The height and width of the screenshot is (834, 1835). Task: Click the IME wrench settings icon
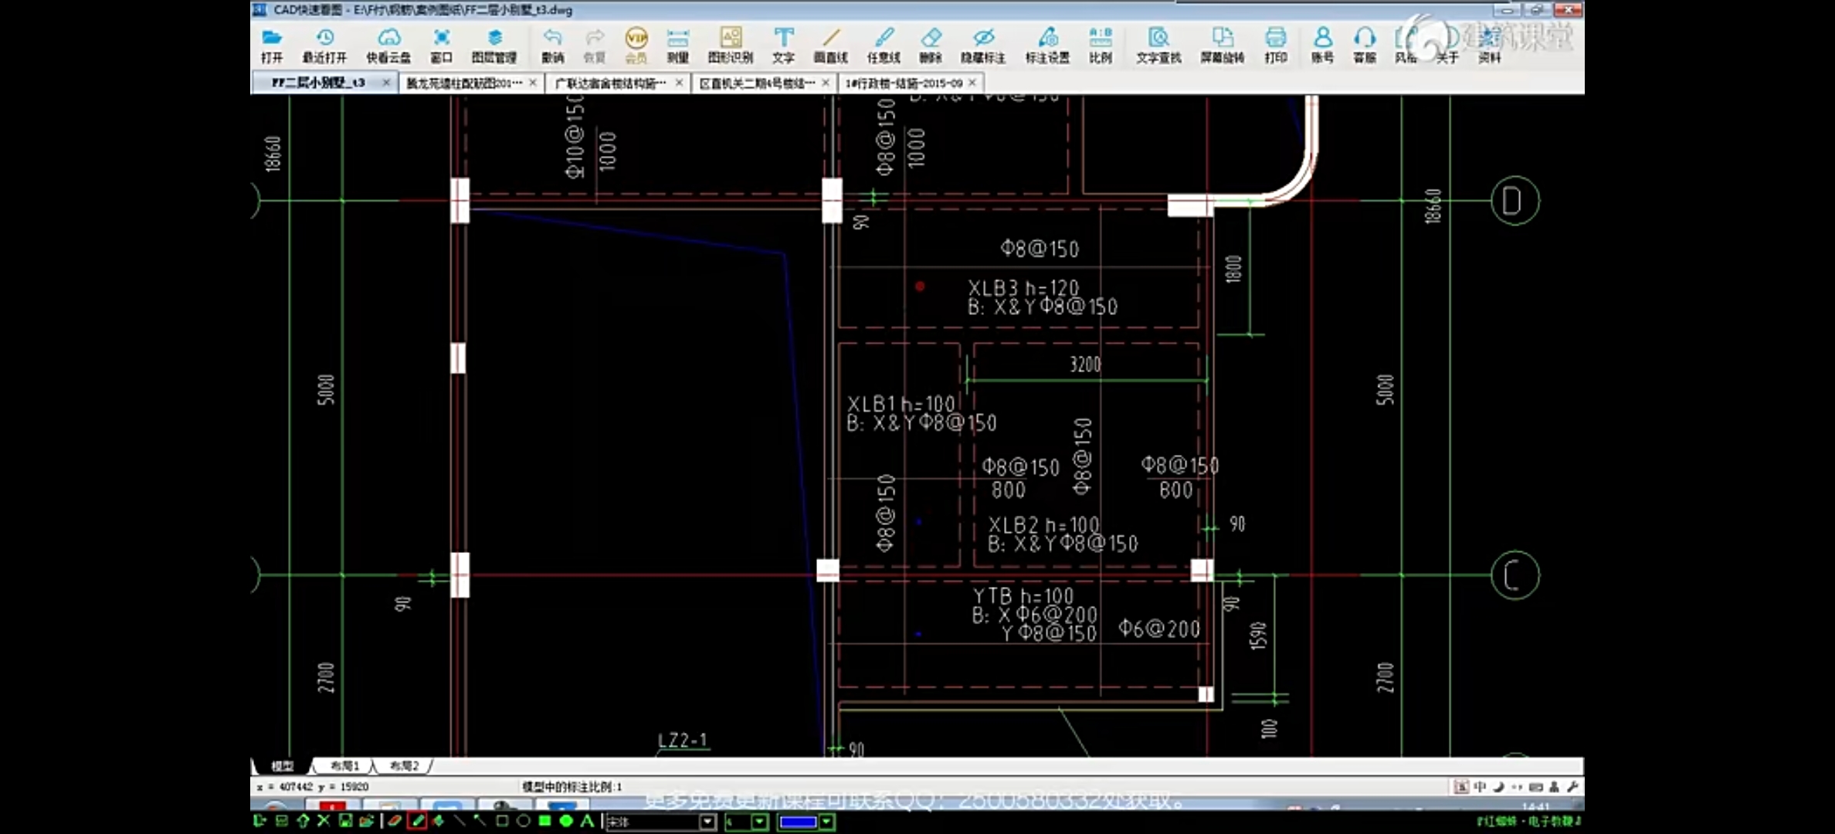1572,787
